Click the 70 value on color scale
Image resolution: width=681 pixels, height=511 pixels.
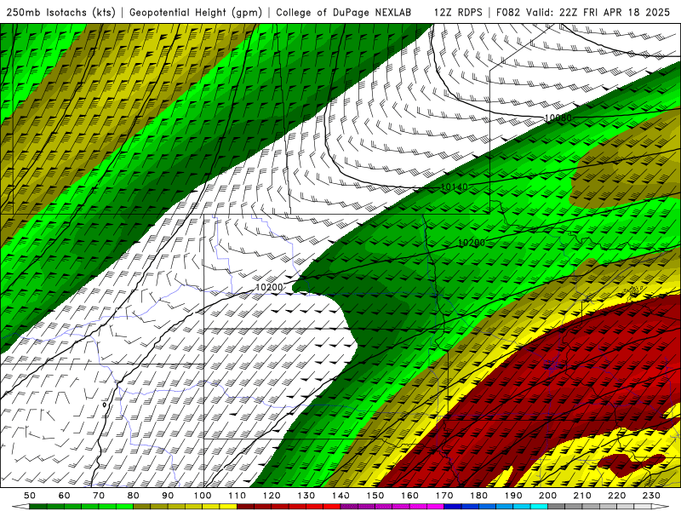tap(99, 496)
